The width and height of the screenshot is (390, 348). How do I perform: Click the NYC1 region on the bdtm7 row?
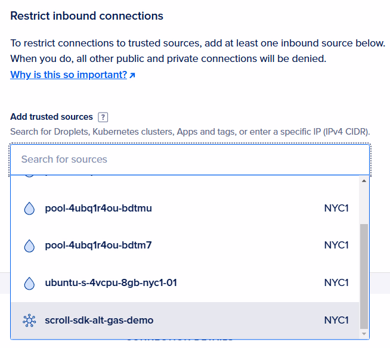(336, 246)
